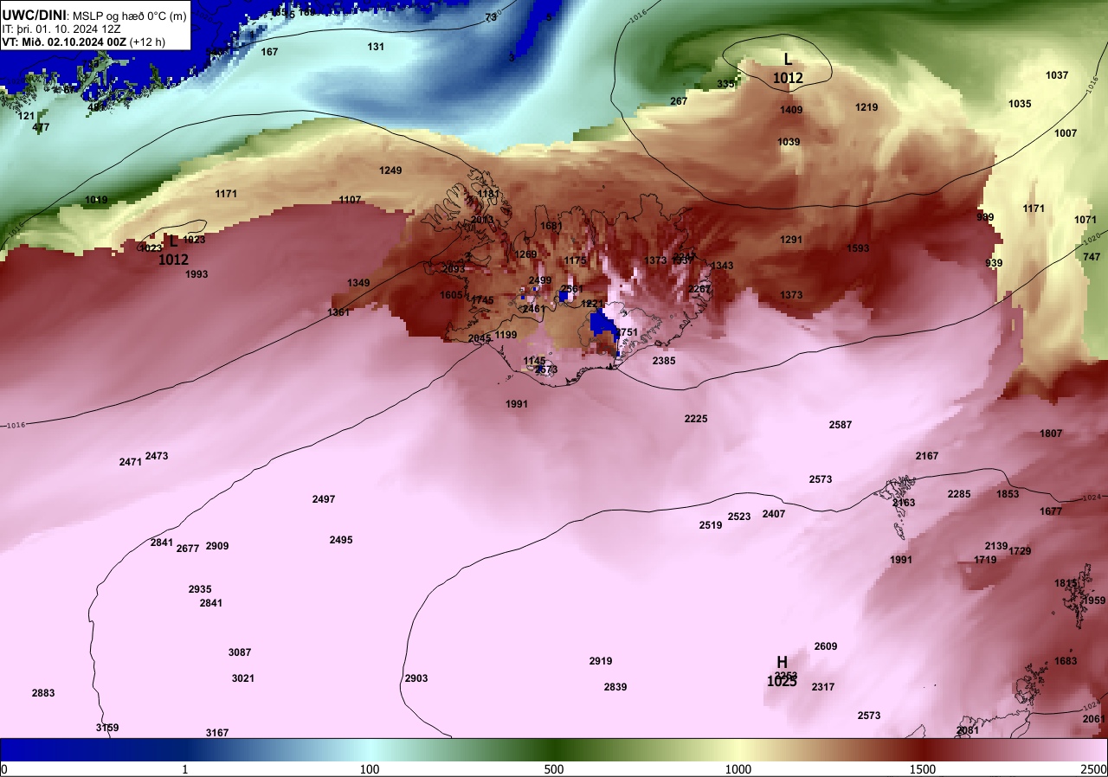Click the height value 2385
1108x777 pixels.
[664, 361]
